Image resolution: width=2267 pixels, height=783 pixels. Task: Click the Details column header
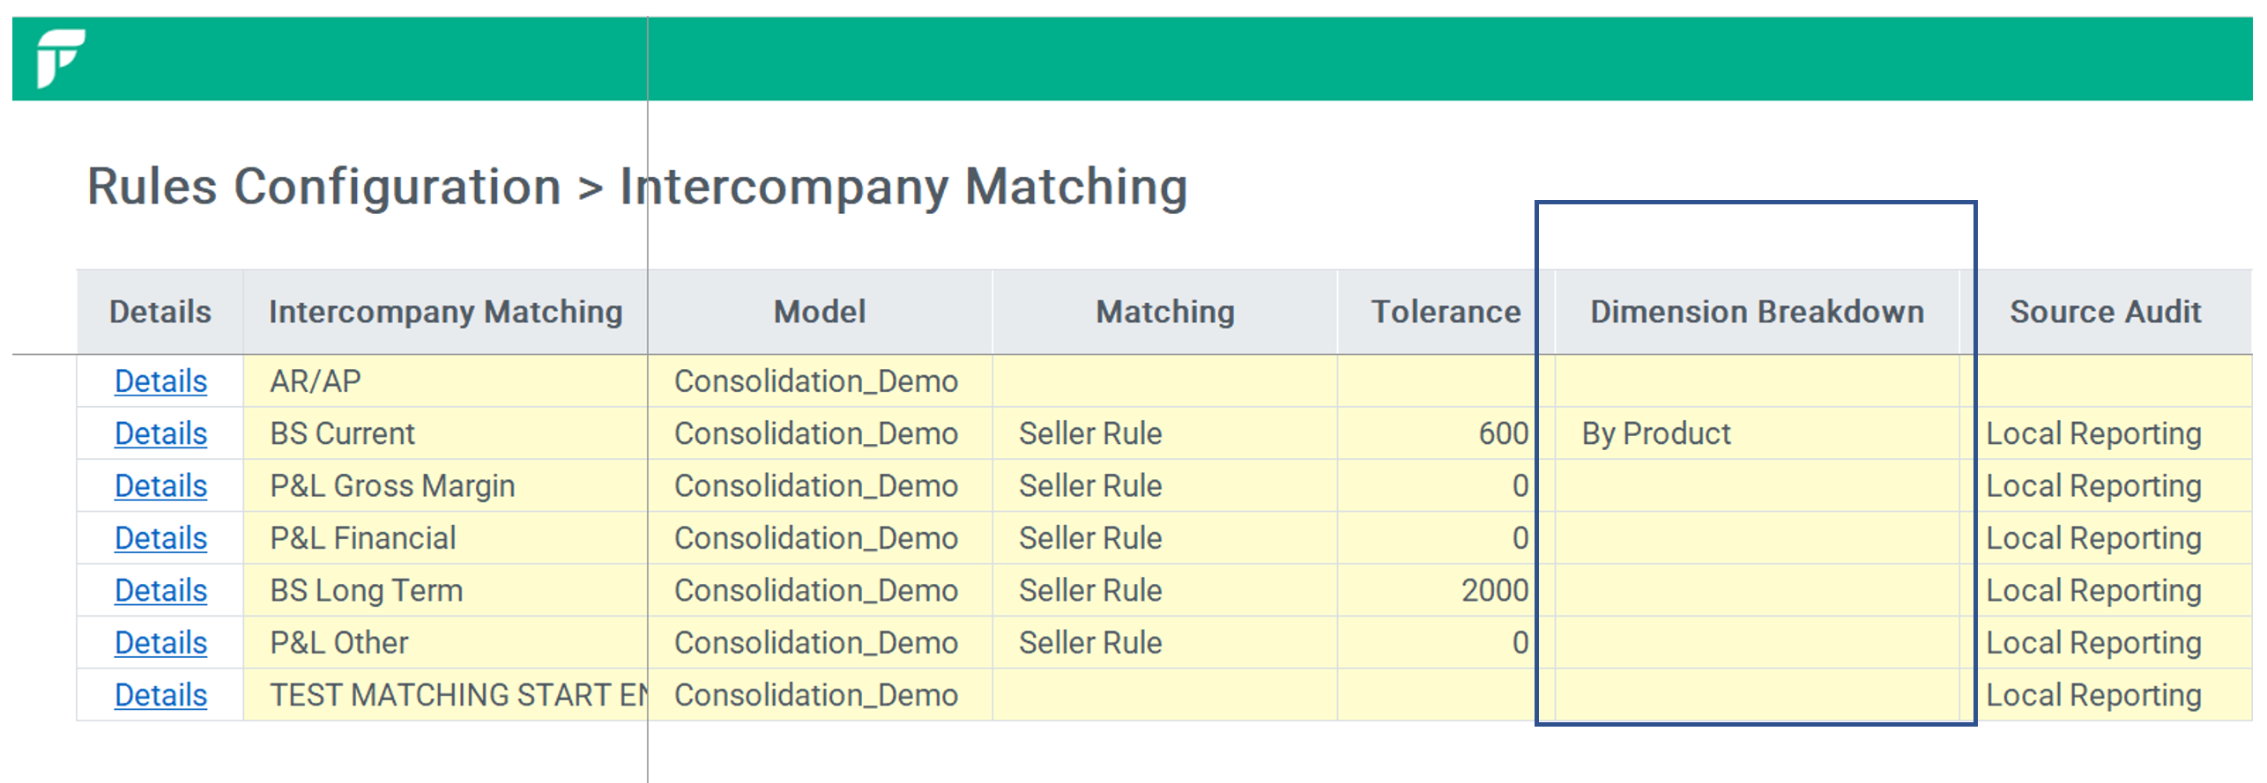[x=160, y=312]
